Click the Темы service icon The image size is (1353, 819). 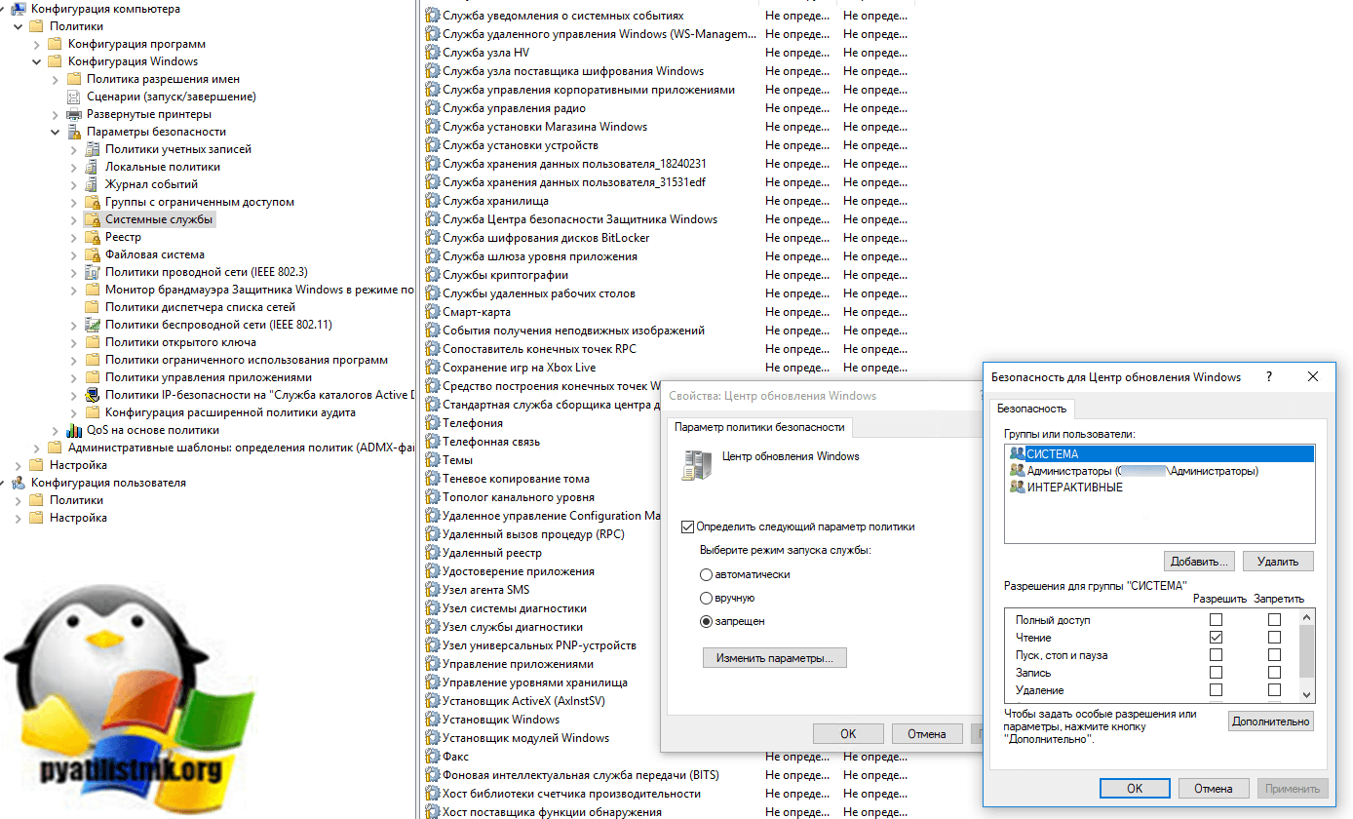click(x=433, y=460)
